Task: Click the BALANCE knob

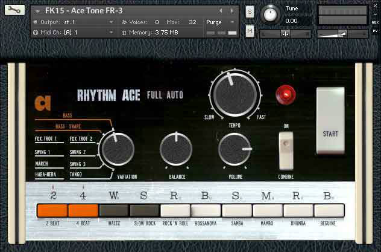Action: tap(176, 149)
